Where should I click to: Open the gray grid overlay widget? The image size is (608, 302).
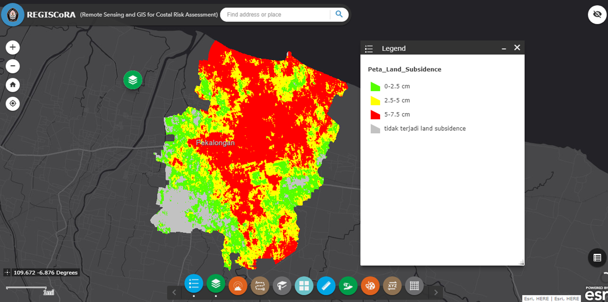(414, 286)
